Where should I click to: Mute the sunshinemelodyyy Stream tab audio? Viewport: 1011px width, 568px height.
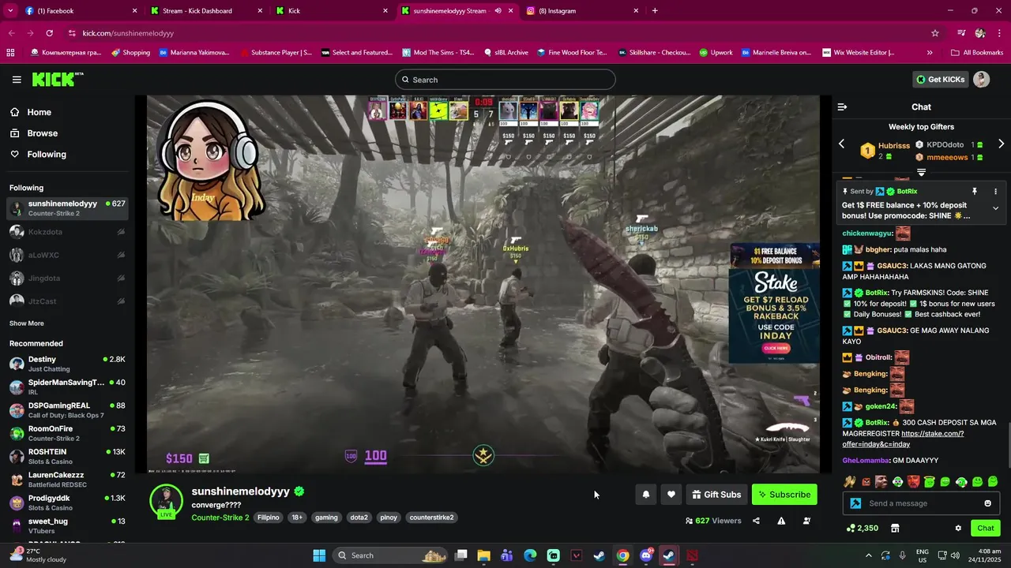coord(498,11)
